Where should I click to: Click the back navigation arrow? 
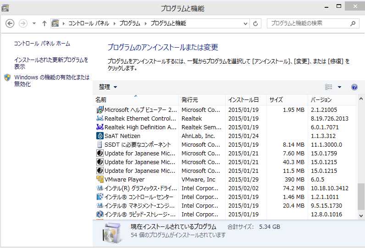(x=10, y=23)
